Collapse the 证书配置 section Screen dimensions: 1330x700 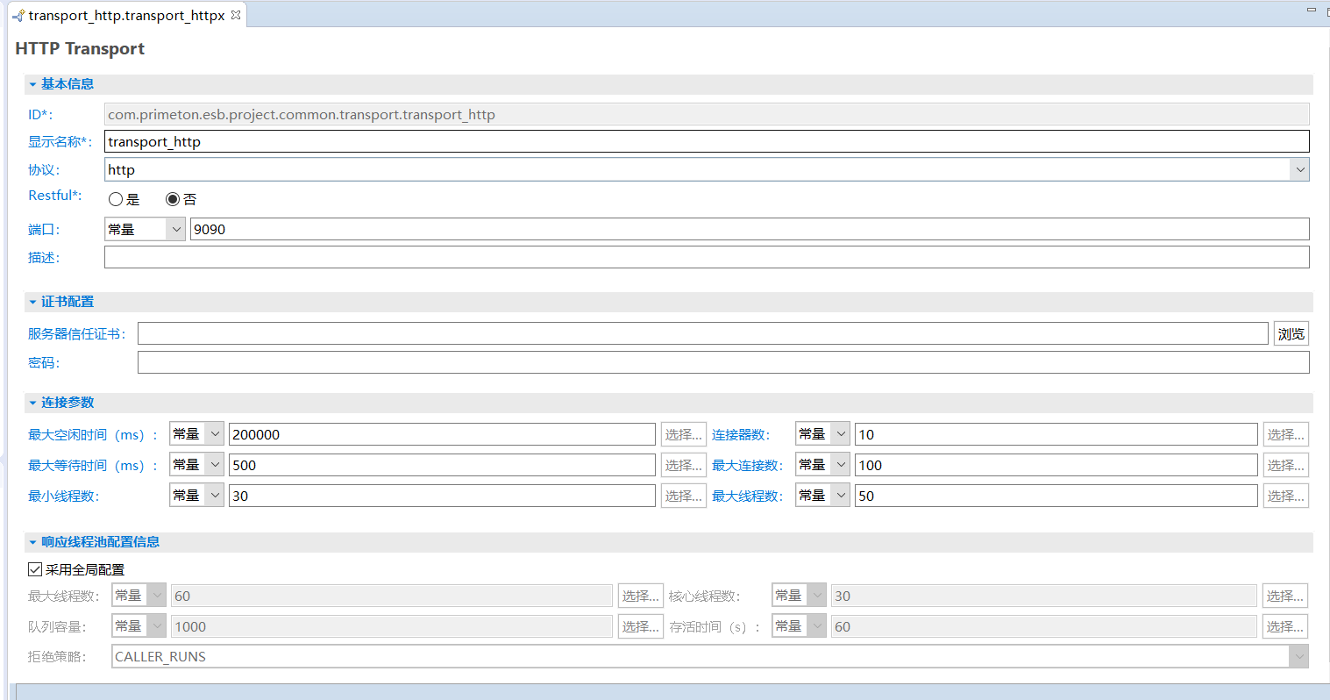[x=32, y=302]
